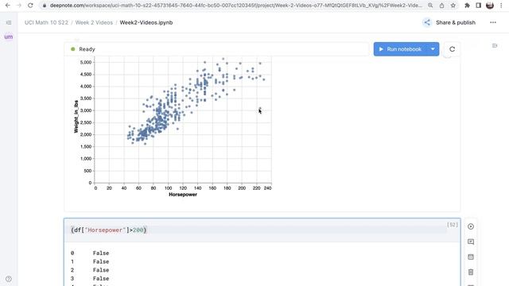Click the output row '0 False'
The height and width of the screenshot is (286, 509).
90,253
